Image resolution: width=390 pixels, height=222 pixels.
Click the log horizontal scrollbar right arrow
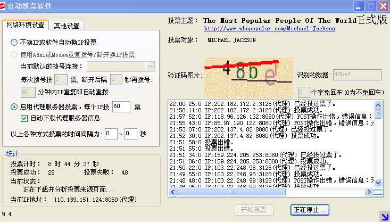pos(369,192)
